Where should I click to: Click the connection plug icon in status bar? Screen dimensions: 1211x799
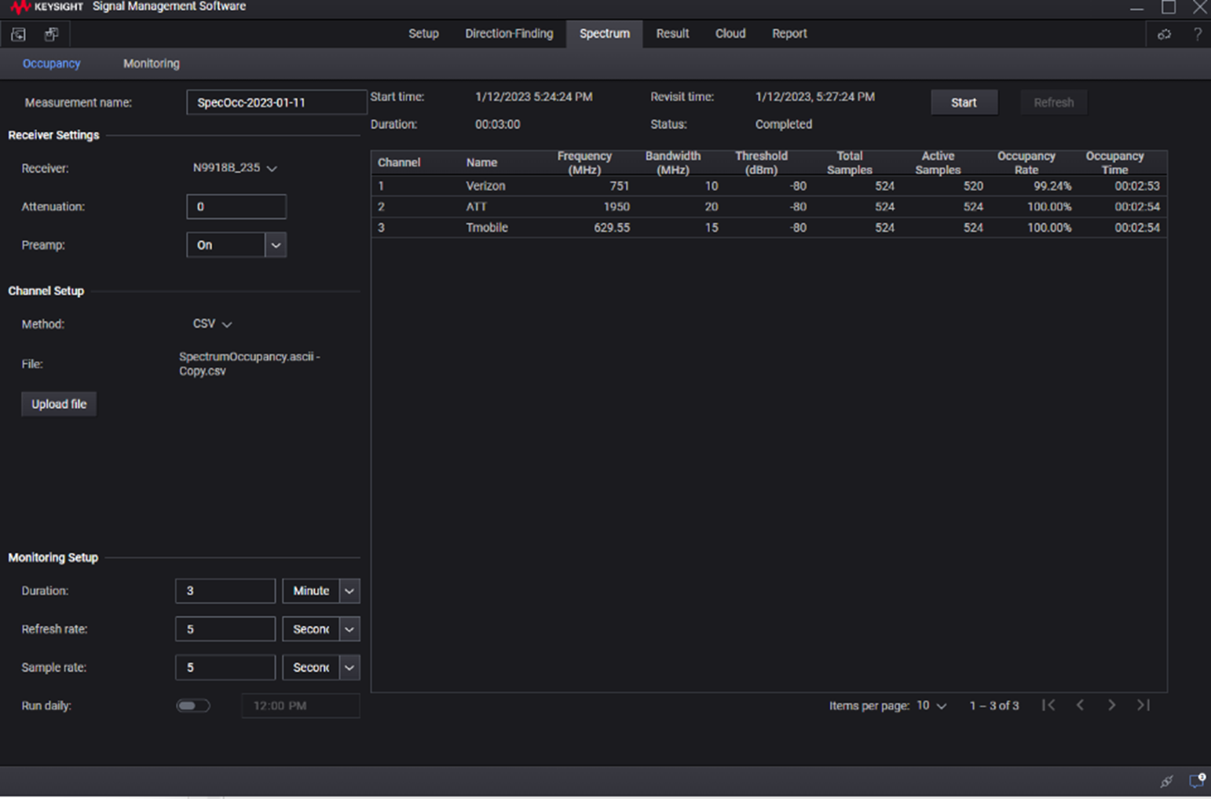1166,781
